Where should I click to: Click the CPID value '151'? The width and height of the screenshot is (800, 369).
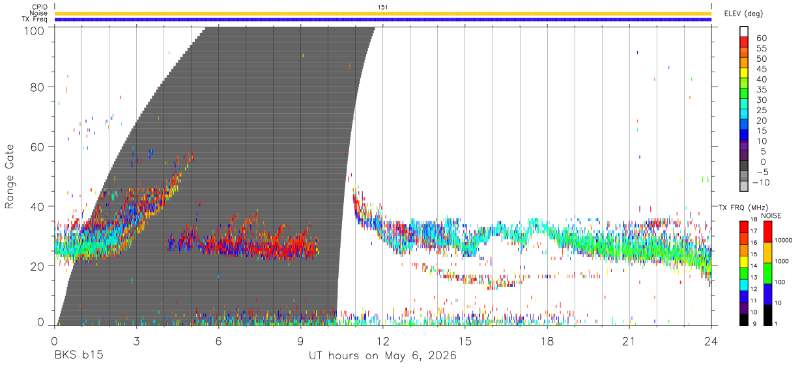pyautogui.click(x=383, y=7)
